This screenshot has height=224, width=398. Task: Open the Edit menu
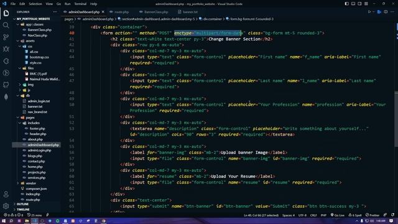22,4
